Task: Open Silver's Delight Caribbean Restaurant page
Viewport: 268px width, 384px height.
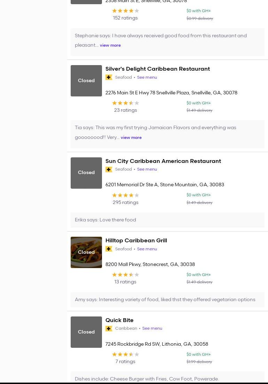Action: pyautogui.click(x=157, y=69)
